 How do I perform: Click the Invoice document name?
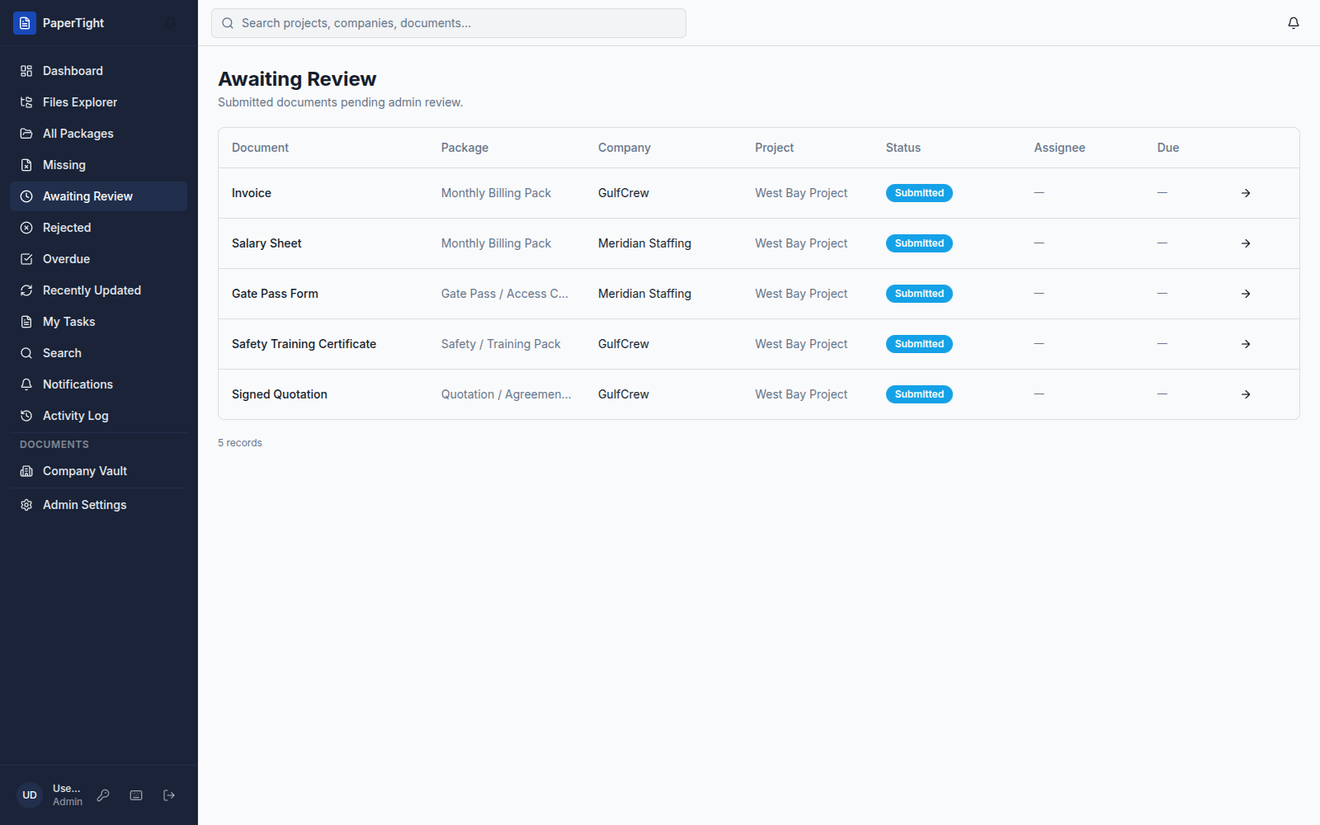tap(252, 193)
